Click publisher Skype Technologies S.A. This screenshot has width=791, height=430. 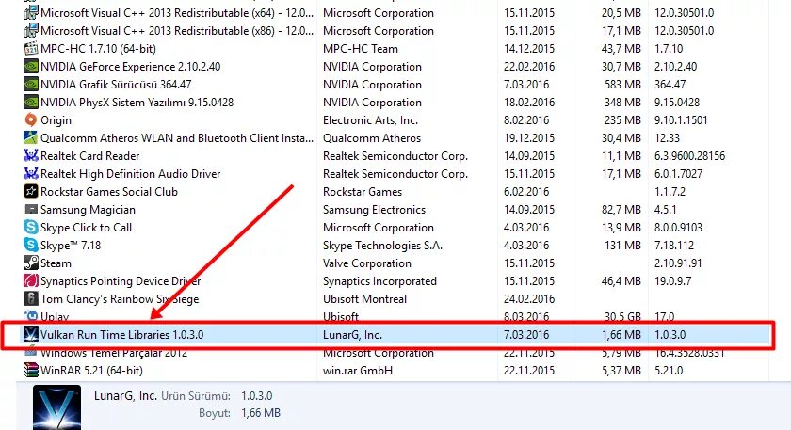(383, 246)
